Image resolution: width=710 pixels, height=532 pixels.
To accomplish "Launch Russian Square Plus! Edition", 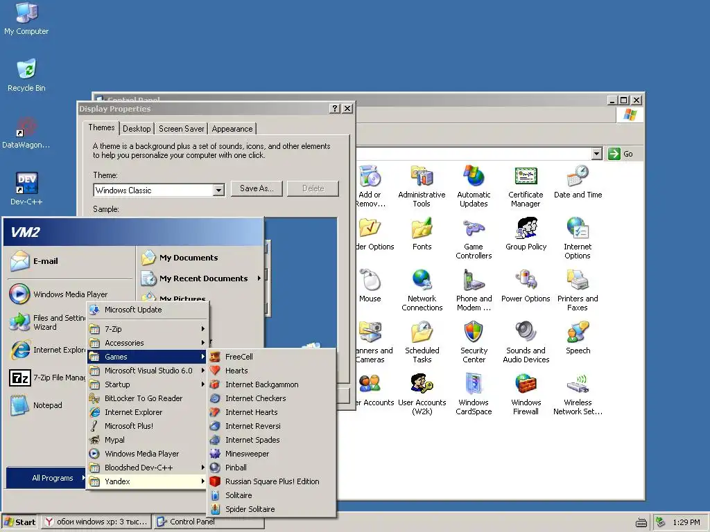I will [271, 481].
